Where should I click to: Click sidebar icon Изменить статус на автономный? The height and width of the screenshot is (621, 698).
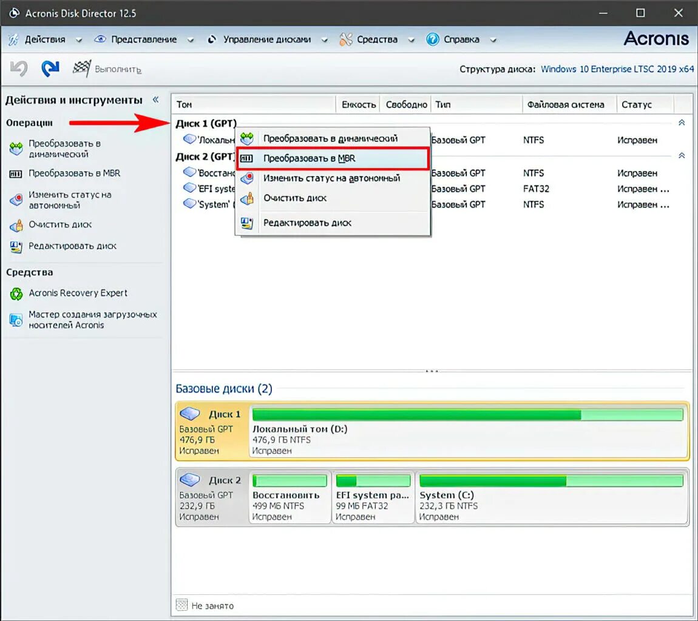[x=16, y=200]
